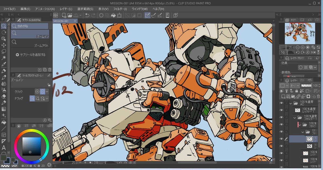
Task: Open the drag mode dropdown arrow
Action: click(47, 99)
